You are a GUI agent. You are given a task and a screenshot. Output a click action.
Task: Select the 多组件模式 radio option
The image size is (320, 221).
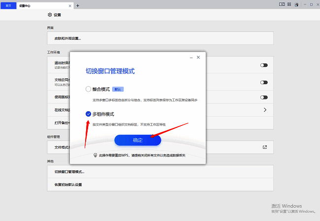point(88,114)
